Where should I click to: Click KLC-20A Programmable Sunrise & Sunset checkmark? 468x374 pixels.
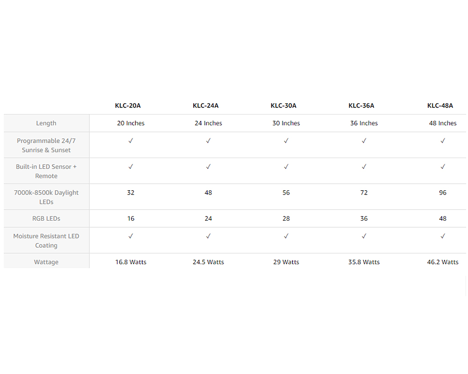(x=131, y=141)
